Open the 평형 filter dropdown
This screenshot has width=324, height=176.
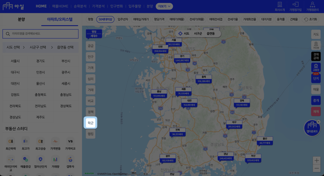(x=91, y=19)
